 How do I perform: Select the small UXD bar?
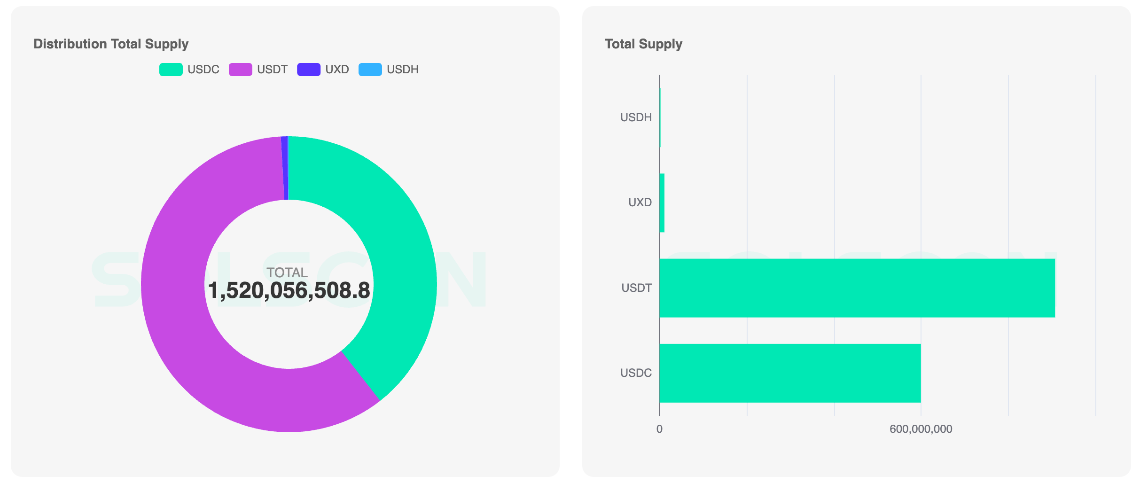click(662, 203)
